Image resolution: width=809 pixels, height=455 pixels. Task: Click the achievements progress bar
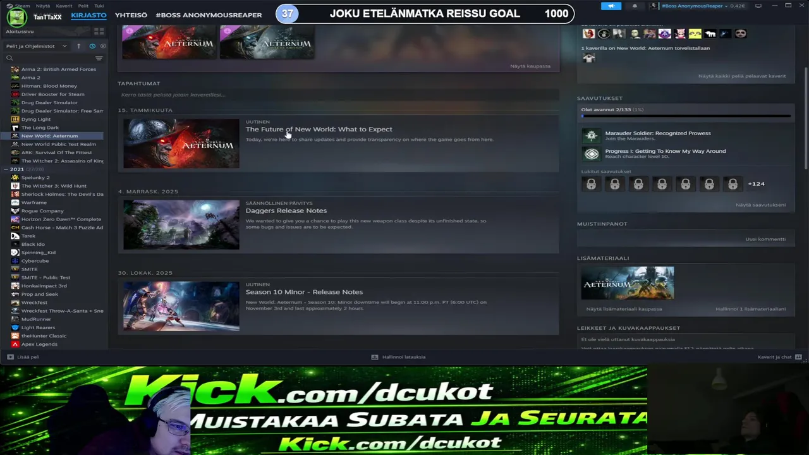(686, 116)
